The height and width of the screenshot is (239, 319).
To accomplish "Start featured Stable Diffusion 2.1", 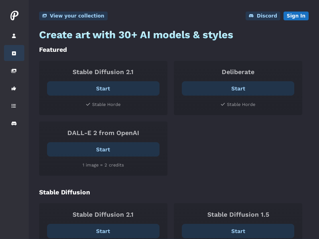I will 103,88.
